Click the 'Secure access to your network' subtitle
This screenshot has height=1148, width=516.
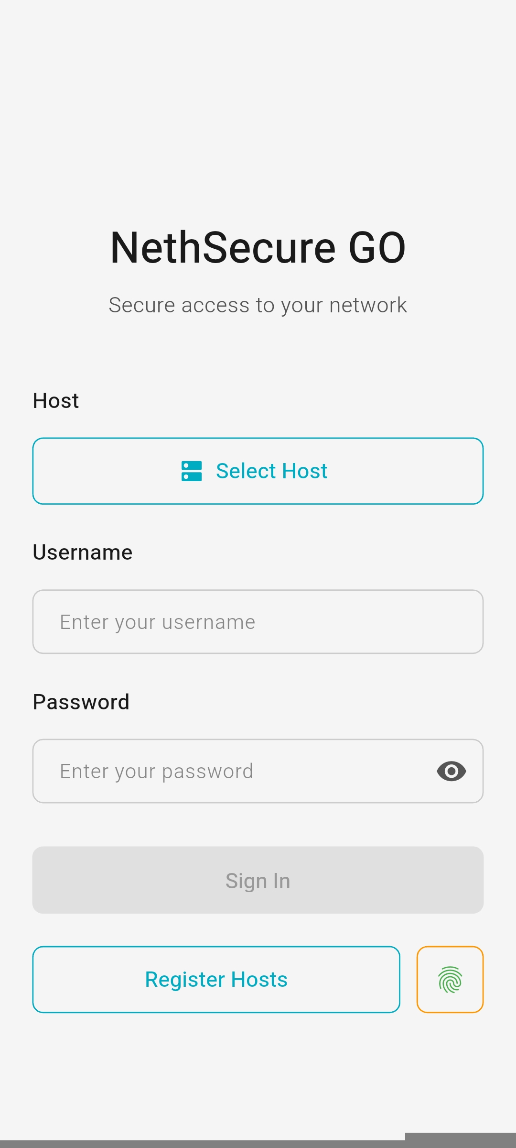(258, 305)
